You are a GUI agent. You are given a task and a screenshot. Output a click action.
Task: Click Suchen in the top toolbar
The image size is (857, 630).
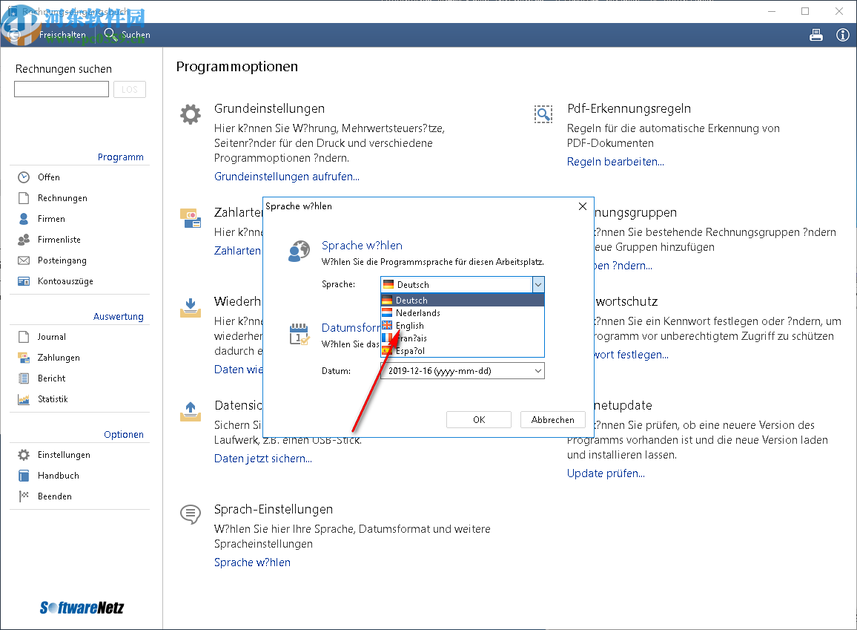pyautogui.click(x=128, y=35)
